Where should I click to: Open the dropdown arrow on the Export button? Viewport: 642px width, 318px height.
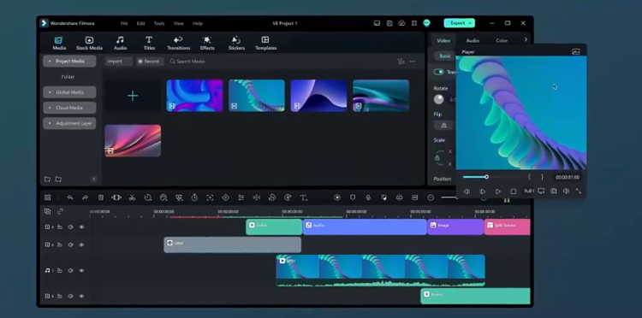(470, 23)
